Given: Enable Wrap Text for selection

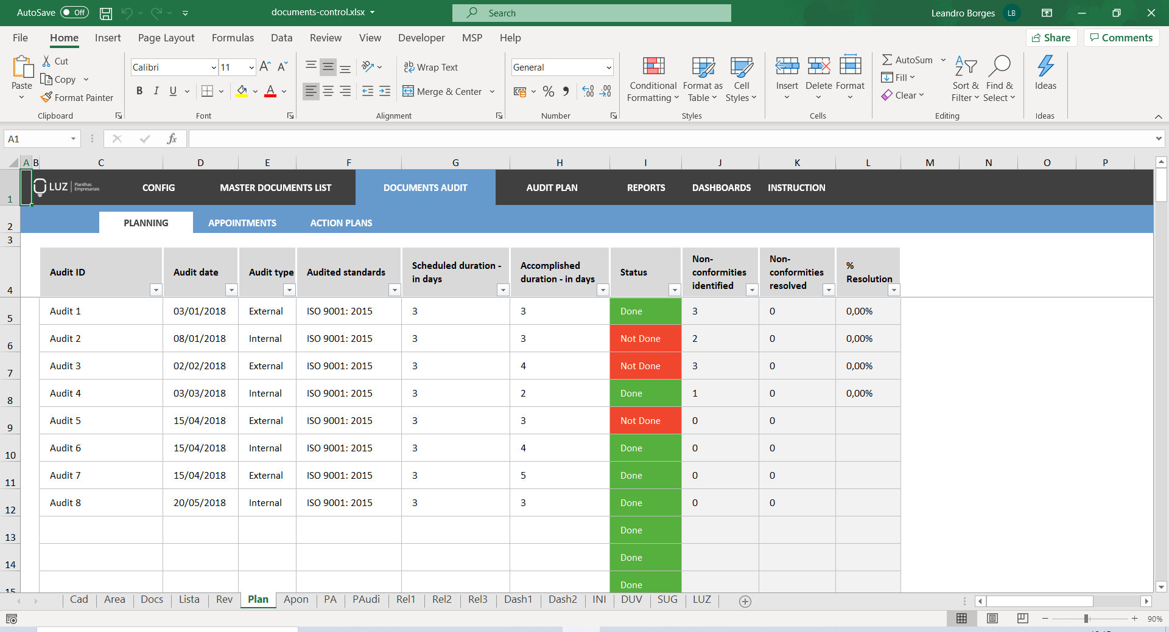Looking at the screenshot, I should 430,67.
